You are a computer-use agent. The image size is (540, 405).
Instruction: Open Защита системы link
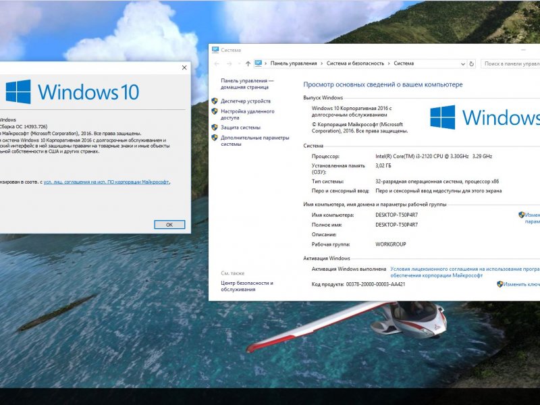[240, 128]
